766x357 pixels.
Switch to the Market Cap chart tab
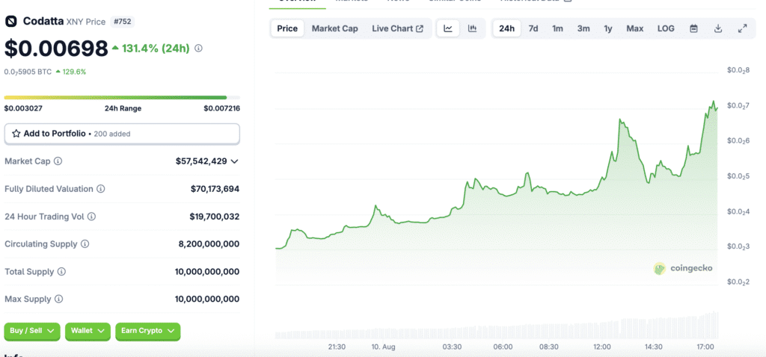334,29
